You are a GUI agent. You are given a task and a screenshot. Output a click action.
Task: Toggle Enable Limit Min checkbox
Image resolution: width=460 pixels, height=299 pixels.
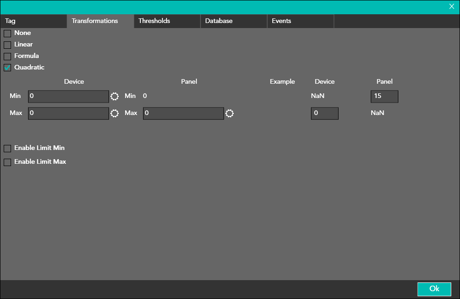tap(7, 148)
